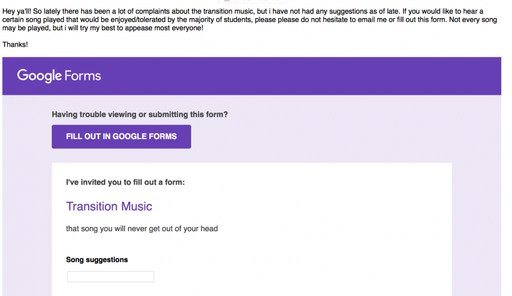Click the Song suggestions field label

[97, 260]
